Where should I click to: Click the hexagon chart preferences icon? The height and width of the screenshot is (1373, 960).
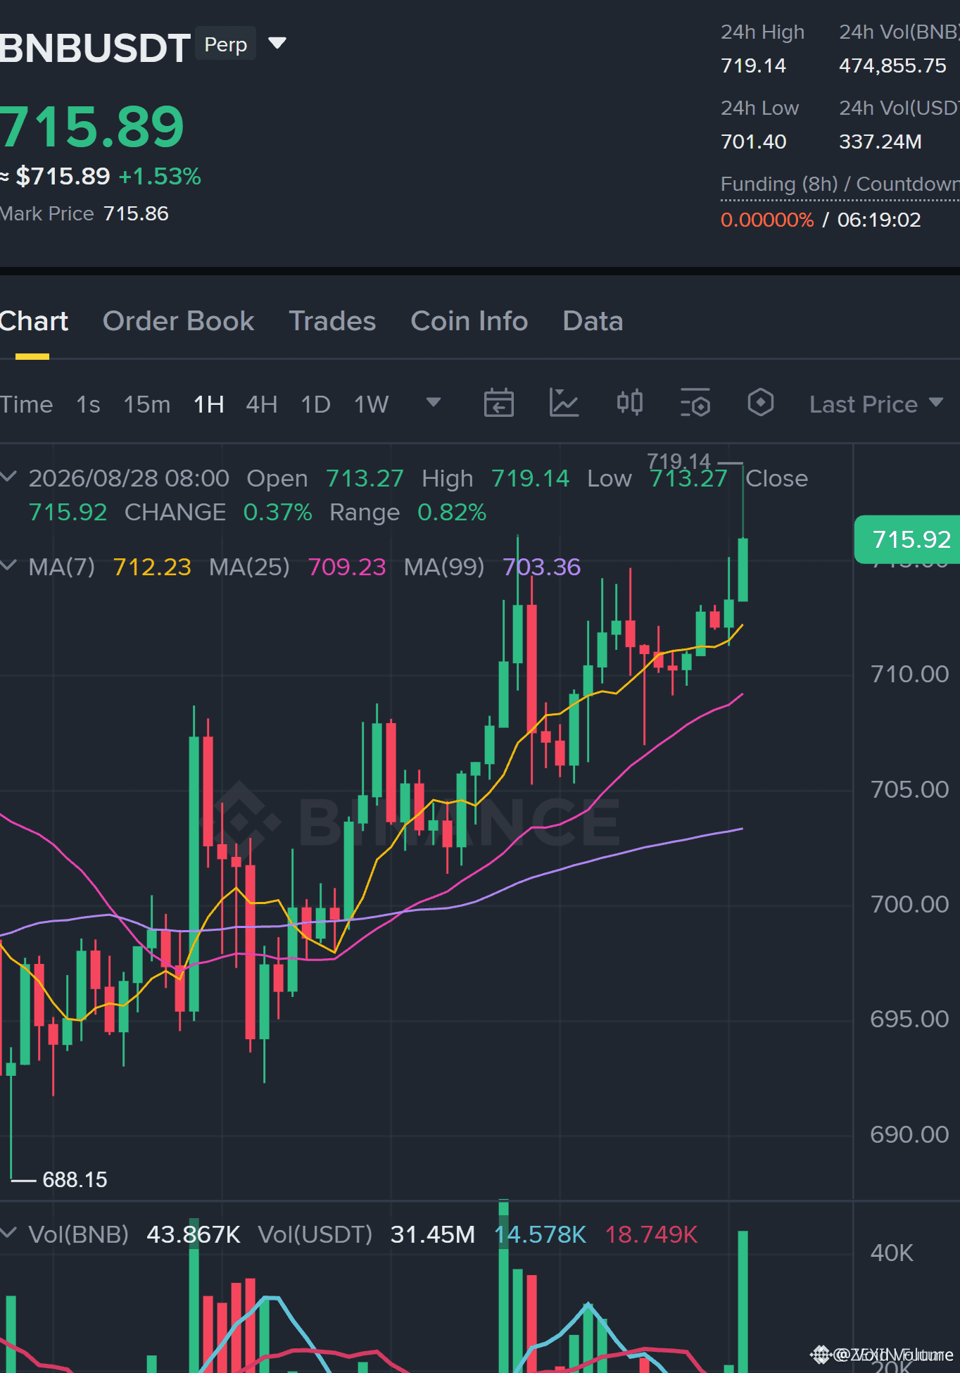[x=761, y=403]
